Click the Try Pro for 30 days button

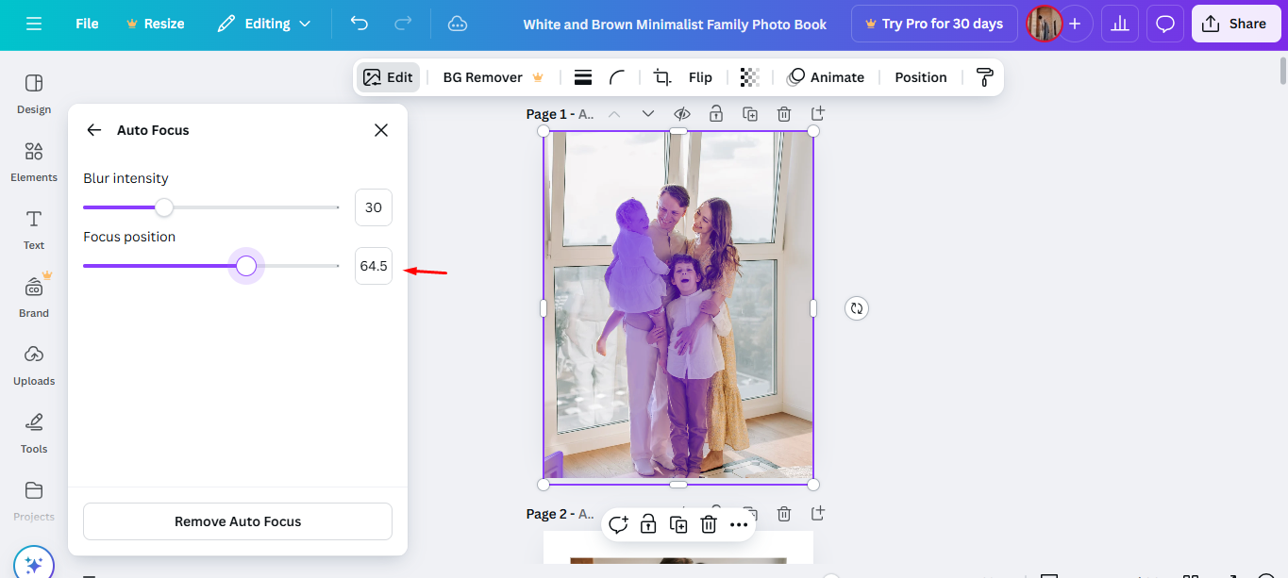click(x=933, y=23)
